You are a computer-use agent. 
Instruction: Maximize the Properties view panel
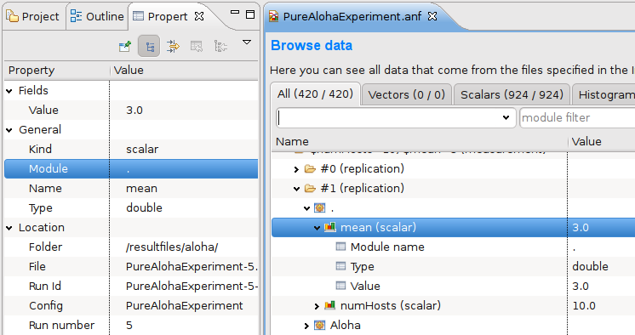coord(250,14)
